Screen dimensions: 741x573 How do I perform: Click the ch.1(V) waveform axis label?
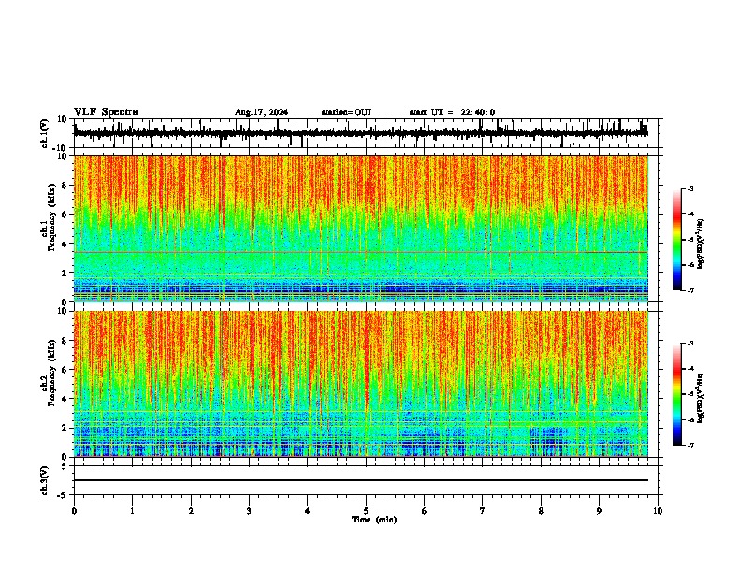[x=45, y=133]
